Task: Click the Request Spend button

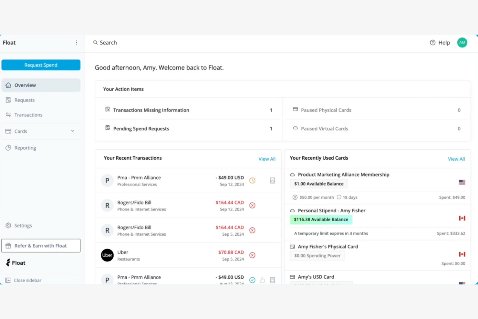Action: tap(41, 65)
